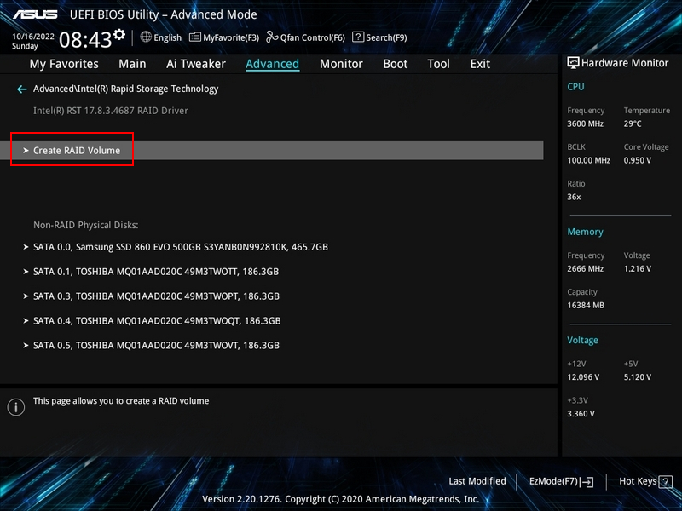
Task: Click the ASUS logo
Action: coord(35,14)
